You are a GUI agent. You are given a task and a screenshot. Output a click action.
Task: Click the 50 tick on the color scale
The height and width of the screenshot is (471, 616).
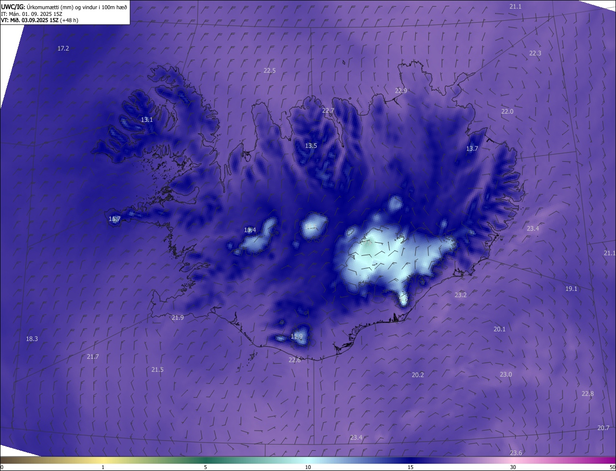pyautogui.click(x=612, y=467)
